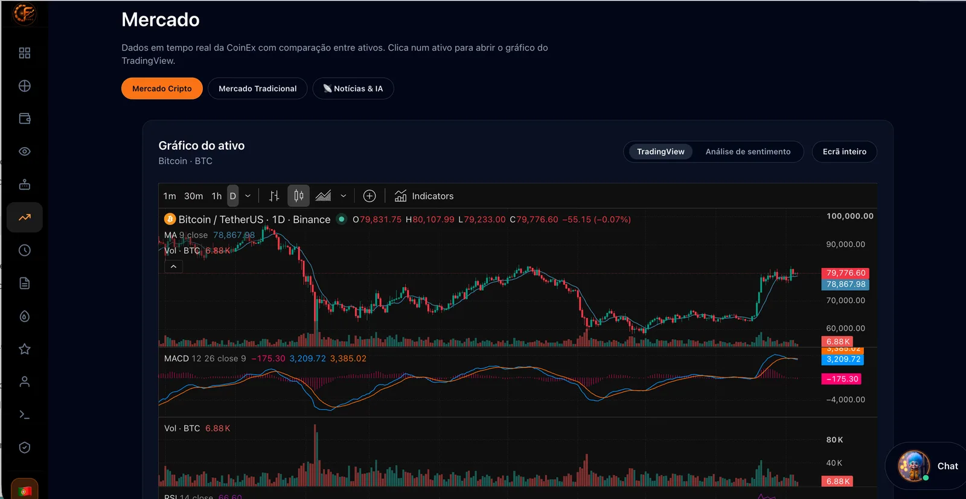966x499 pixels.
Task: Click the circled plus sidebar icon
Action: coord(25,86)
